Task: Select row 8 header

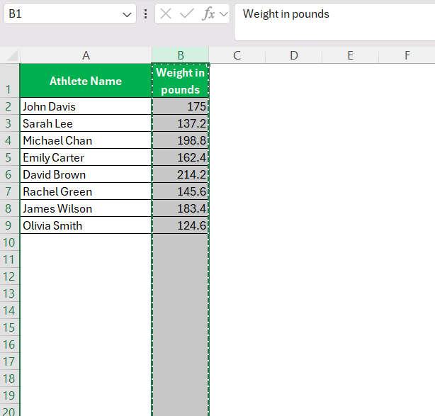Action: click(x=10, y=208)
